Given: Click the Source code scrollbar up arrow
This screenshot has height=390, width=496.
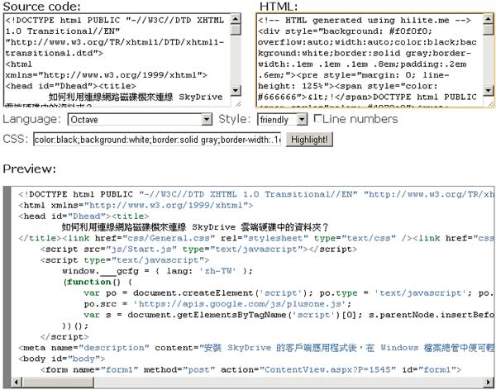Looking at the screenshot, I should pyautogui.click(x=236, y=19).
